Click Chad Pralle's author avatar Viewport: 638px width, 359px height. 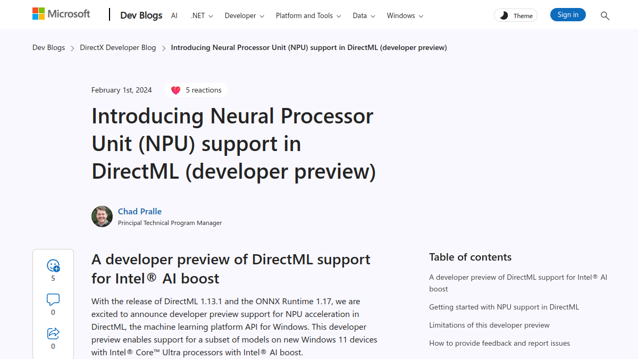pyautogui.click(x=102, y=216)
